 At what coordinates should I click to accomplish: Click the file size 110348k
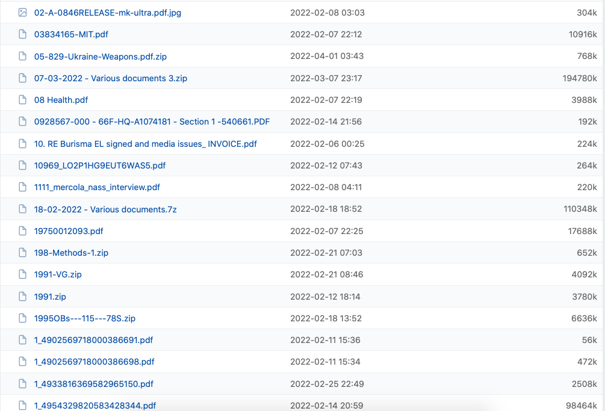pyautogui.click(x=580, y=209)
